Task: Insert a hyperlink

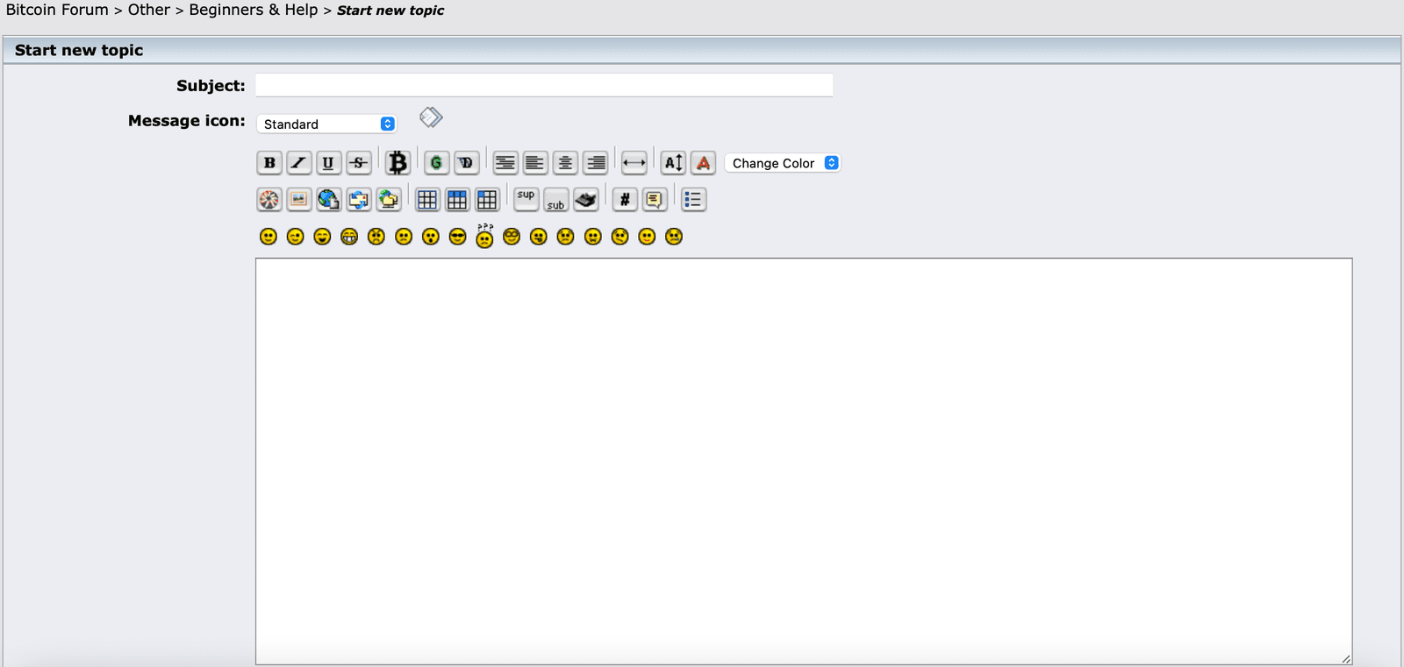Action: [x=328, y=200]
